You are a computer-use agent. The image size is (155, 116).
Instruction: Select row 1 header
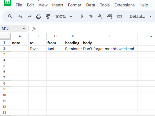tap(5, 43)
